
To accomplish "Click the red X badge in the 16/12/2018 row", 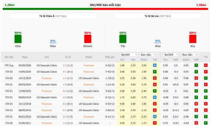I will [x=205, y=104].
